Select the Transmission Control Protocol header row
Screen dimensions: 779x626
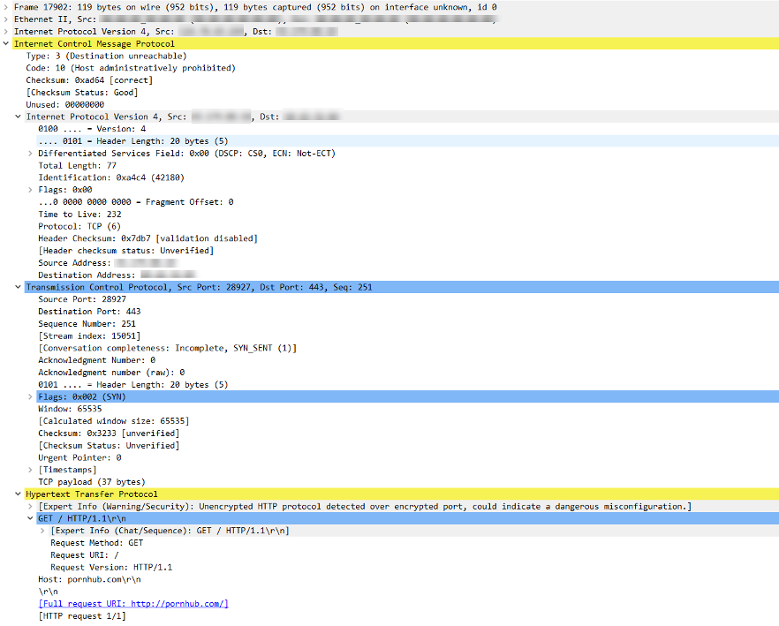(401, 287)
